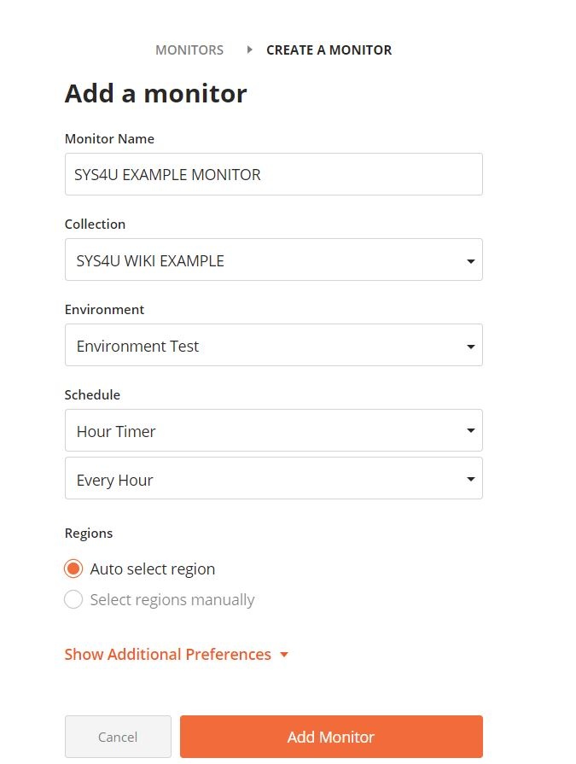Screen dimensions: 576x764
Task: Click the Environment field label
Action: click(x=104, y=309)
